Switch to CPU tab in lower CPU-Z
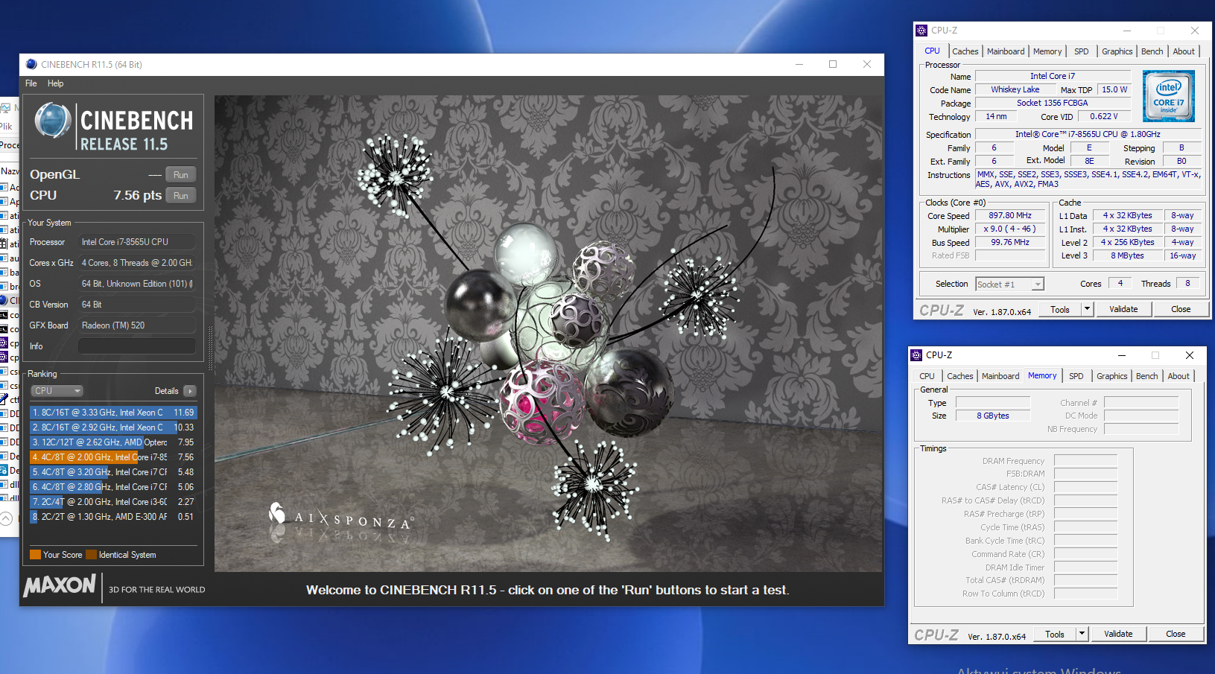The width and height of the screenshot is (1215, 674). (x=927, y=376)
